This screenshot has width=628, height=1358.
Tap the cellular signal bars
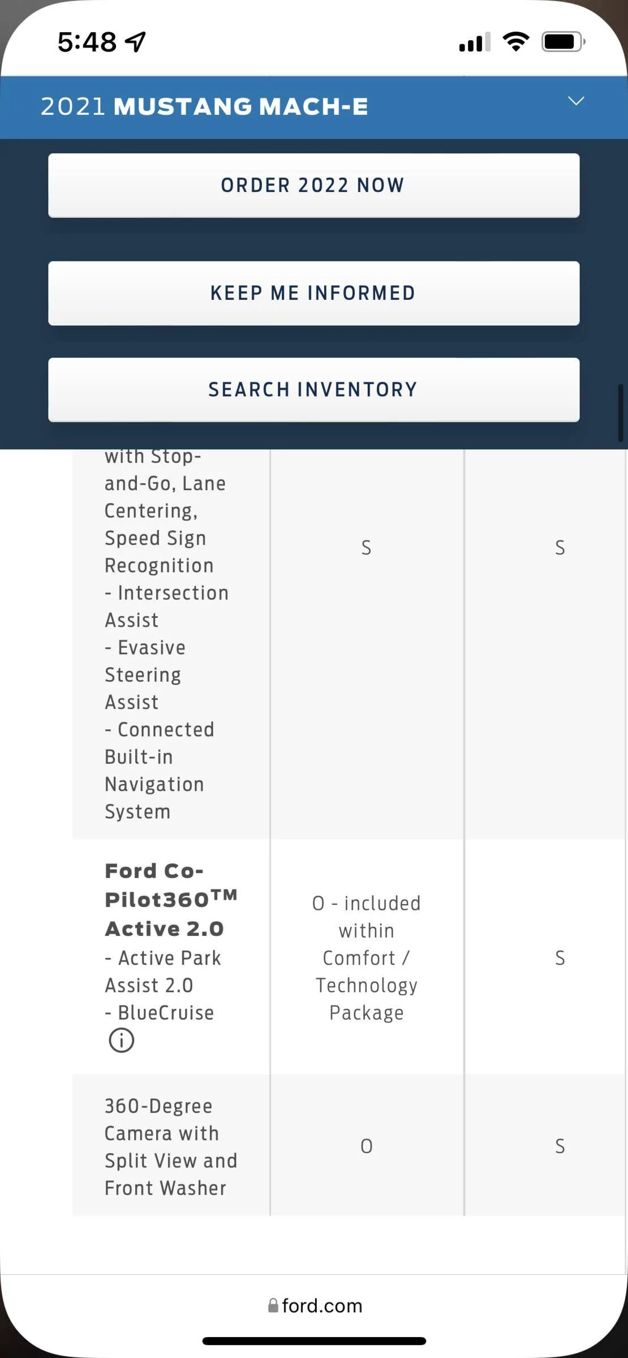tap(474, 42)
